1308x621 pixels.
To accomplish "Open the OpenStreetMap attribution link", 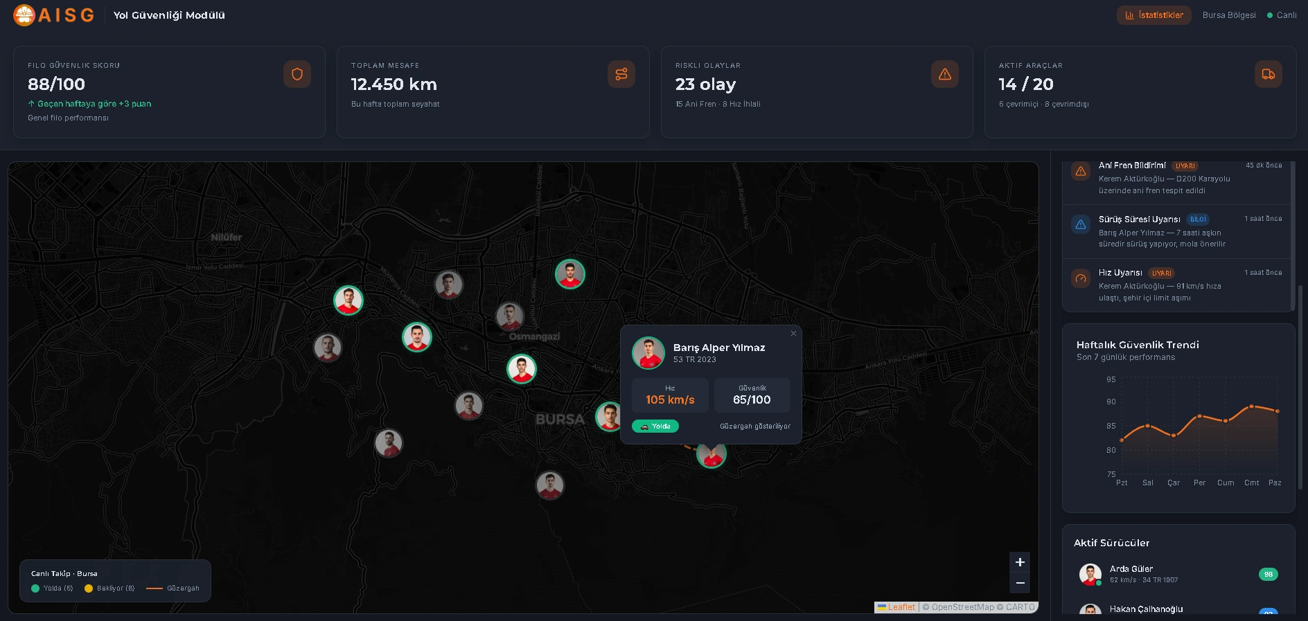I will [x=962, y=607].
